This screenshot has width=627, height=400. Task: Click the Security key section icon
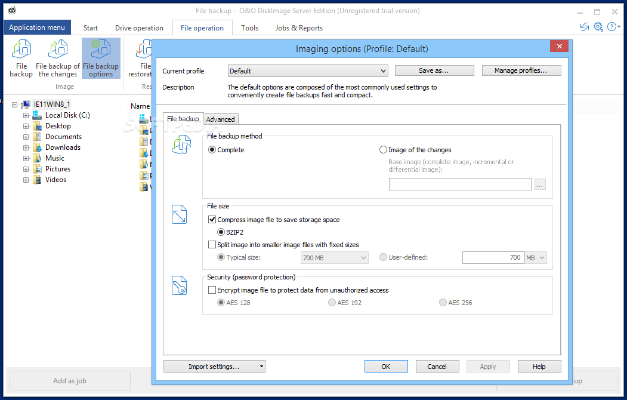[x=179, y=285]
